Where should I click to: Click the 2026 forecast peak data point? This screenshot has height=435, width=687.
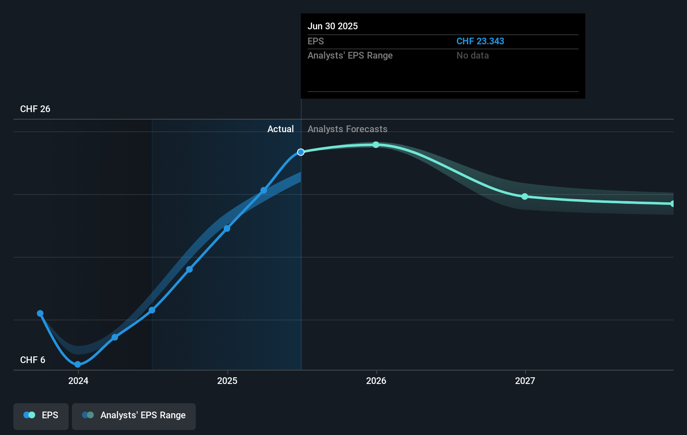tap(376, 145)
